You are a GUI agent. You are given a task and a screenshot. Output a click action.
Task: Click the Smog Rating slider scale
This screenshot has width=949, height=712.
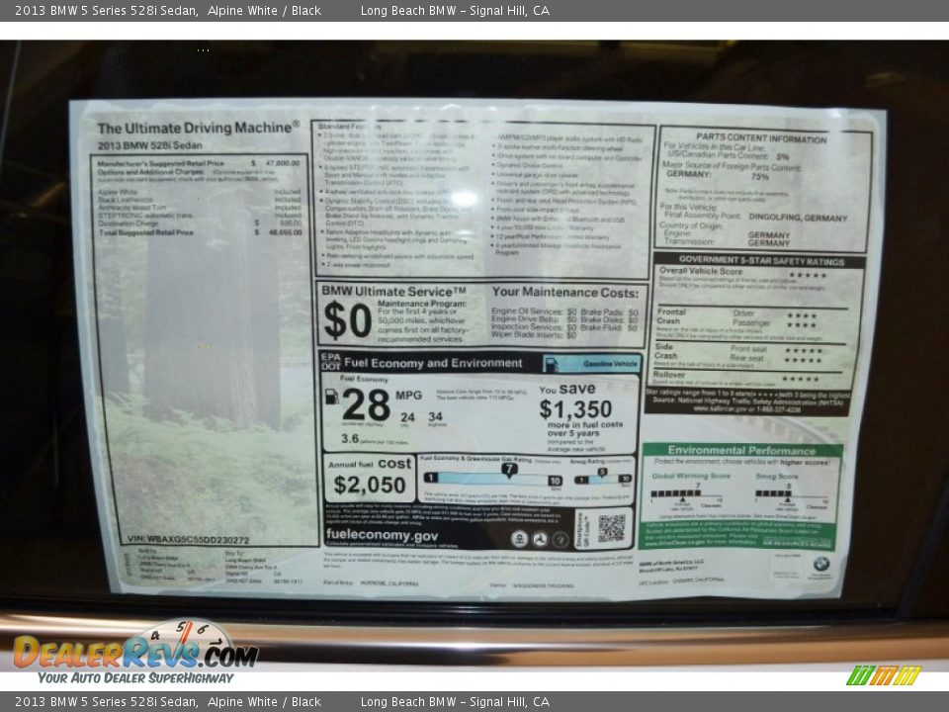coord(602,479)
